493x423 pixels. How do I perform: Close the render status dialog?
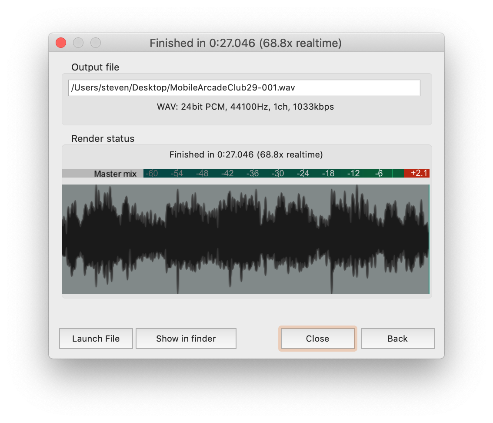point(317,338)
